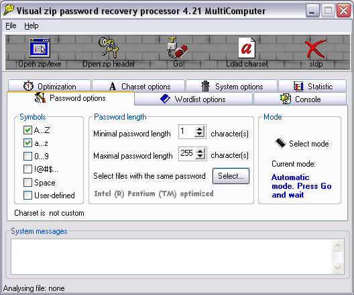This screenshot has width=354, height=295.
Task: Start recovery with the Go dynamite icon
Action: [x=178, y=48]
